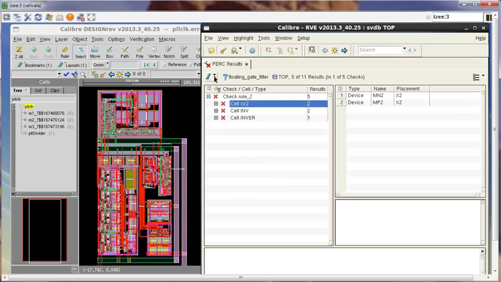Click the wrench tools icon in izee toolbar
501x282 pixels.
click(x=28, y=17)
